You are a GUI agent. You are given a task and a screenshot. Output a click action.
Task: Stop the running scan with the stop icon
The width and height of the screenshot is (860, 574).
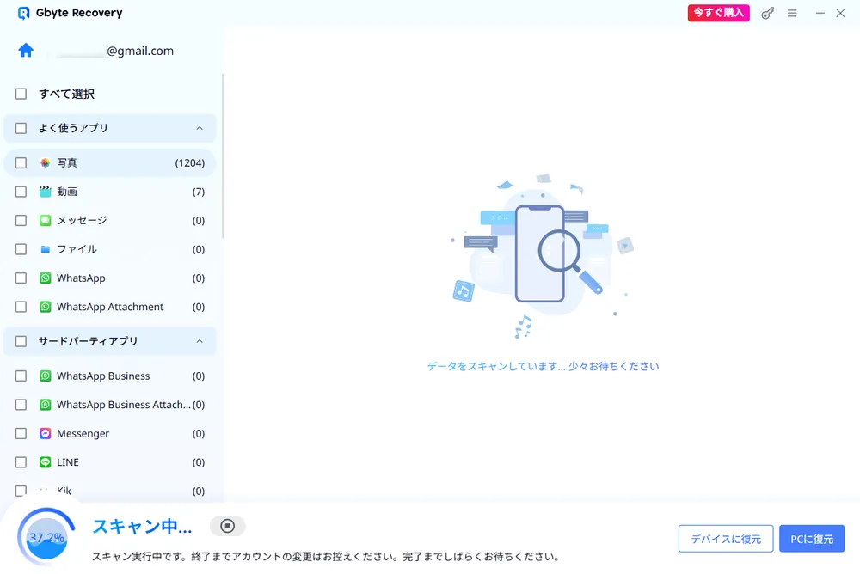(x=227, y=525)
